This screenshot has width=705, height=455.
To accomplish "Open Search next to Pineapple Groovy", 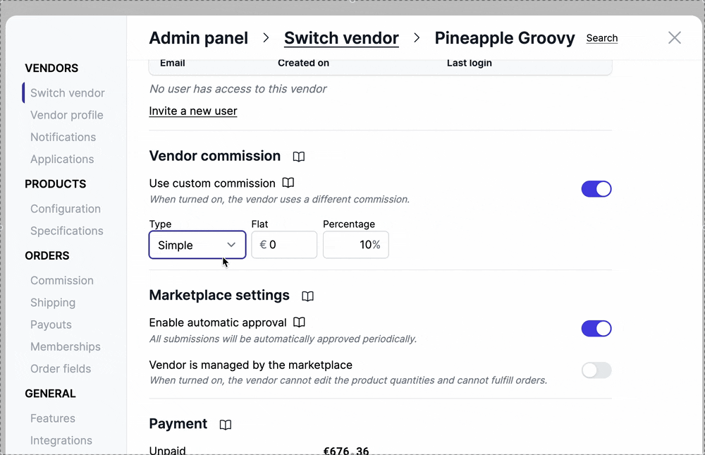I will 601,38.
